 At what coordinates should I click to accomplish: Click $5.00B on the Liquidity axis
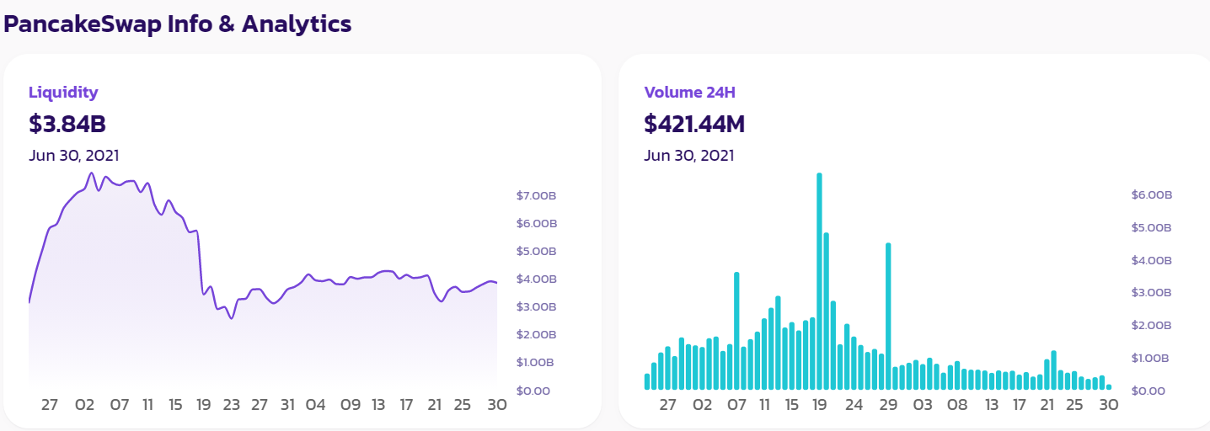[537, 251]
